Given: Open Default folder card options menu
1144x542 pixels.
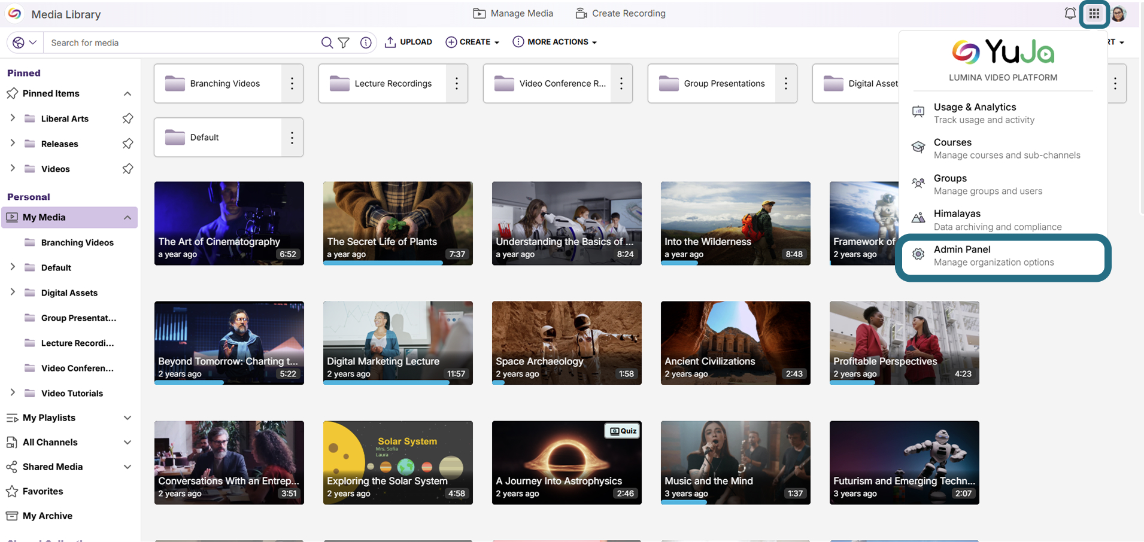Looking at the screenshot, I should click(292, 137).
